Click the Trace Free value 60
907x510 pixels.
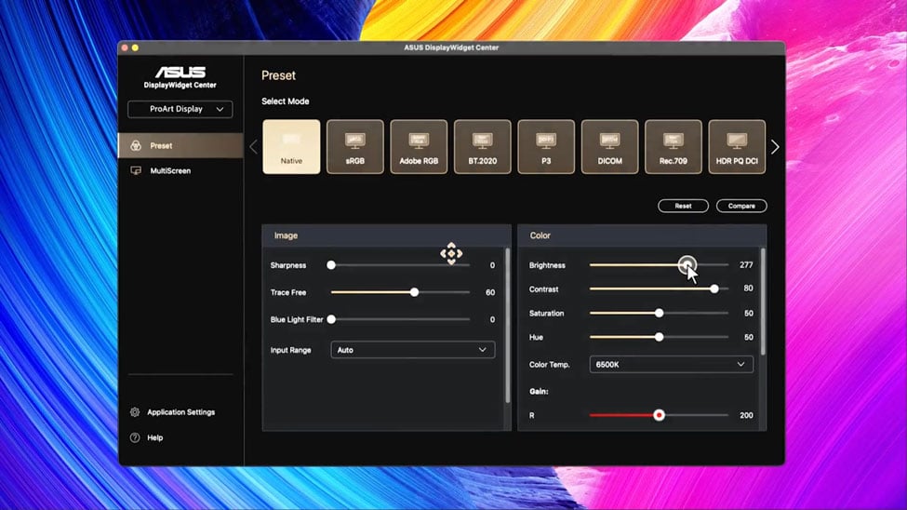(490, 292)
